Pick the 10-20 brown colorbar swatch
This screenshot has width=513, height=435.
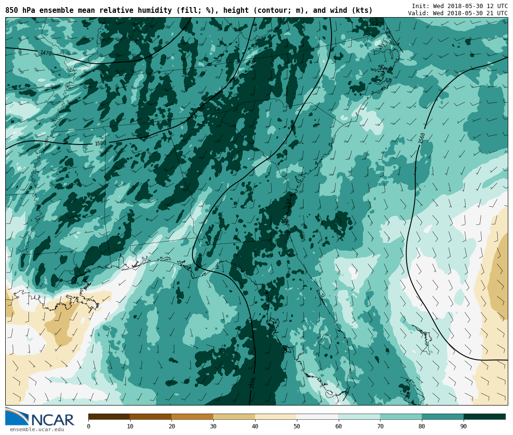tap(151, 416)
